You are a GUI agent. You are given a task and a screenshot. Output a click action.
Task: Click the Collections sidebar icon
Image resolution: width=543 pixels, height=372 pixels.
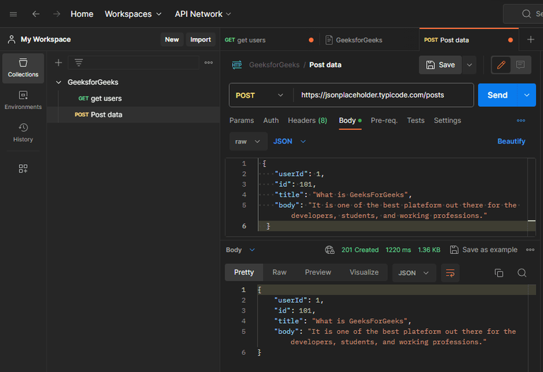[x=23, y=68]
